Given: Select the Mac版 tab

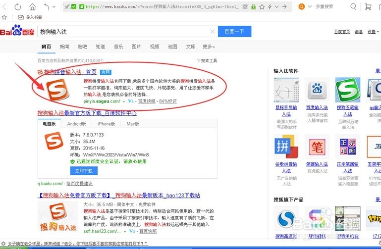Looking at the screenshot, I should (133, 124).
